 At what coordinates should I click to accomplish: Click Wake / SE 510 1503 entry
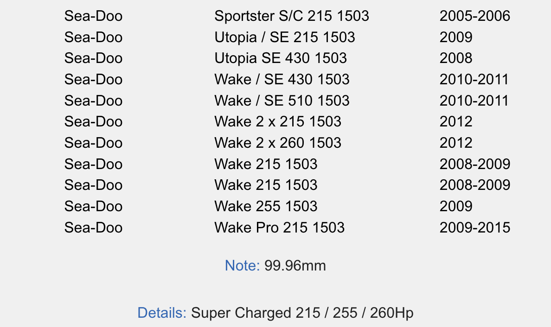coord(282,101)
